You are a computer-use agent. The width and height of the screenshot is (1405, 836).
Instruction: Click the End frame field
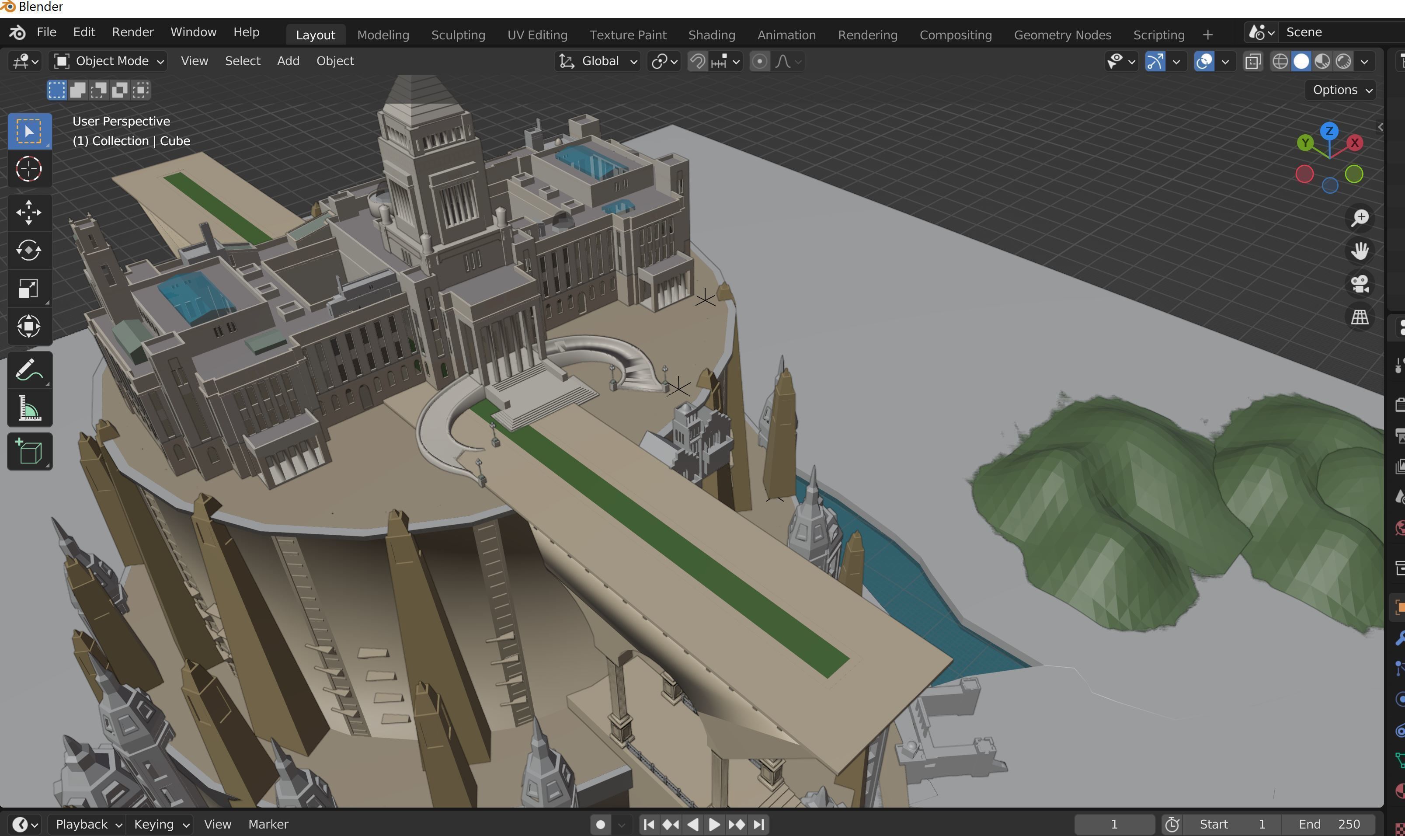pyautogui.click(x=1329, y=825)
